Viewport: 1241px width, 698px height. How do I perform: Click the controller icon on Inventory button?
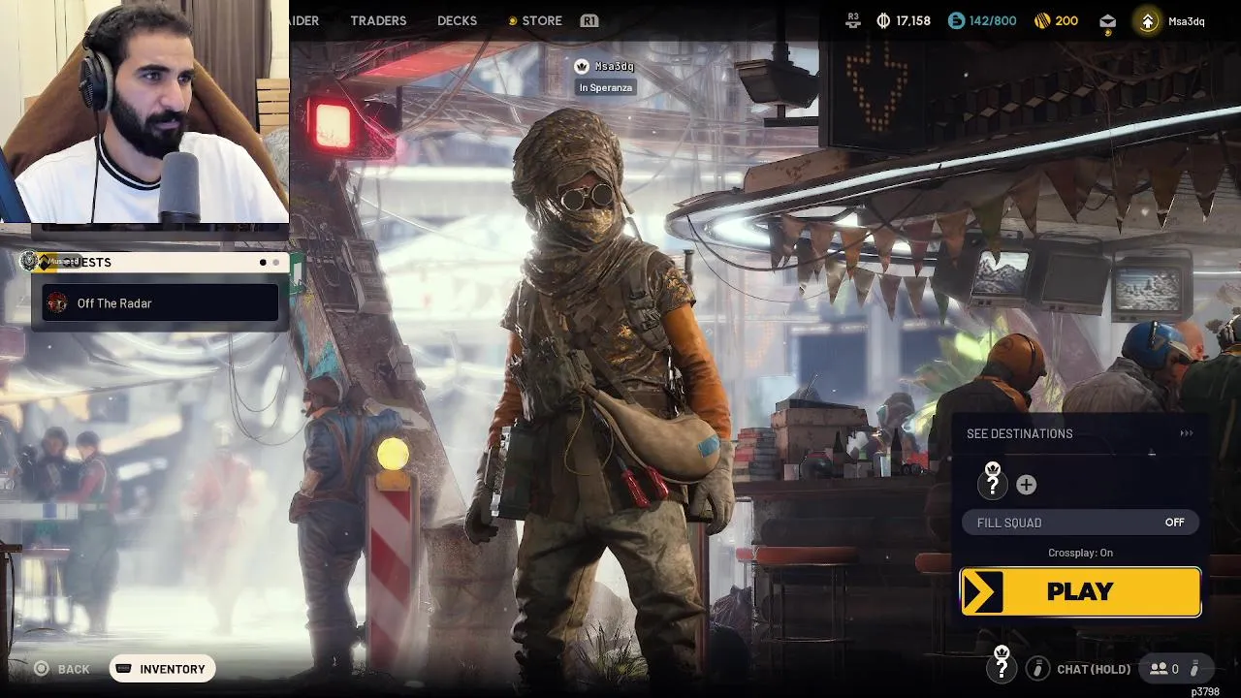(125, 669)
